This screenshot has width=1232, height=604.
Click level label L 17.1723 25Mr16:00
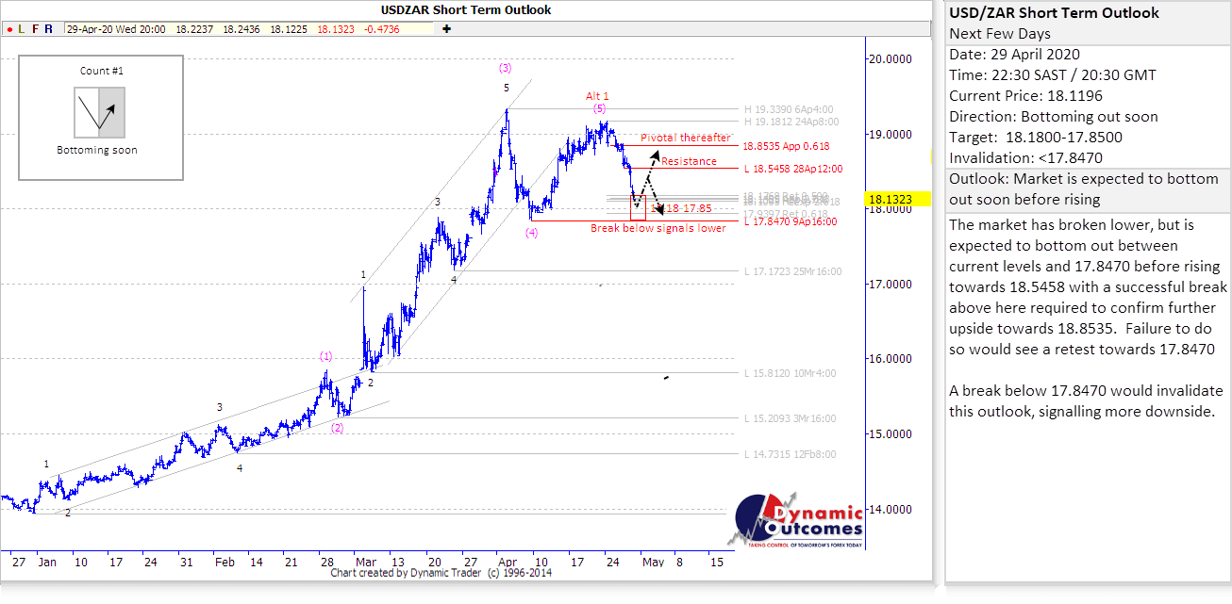792,271
